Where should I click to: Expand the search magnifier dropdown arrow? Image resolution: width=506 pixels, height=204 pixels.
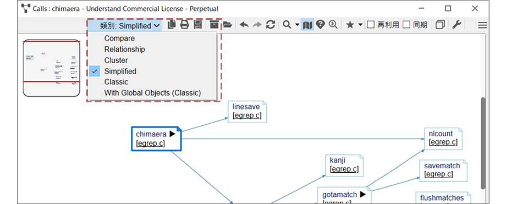297,25
